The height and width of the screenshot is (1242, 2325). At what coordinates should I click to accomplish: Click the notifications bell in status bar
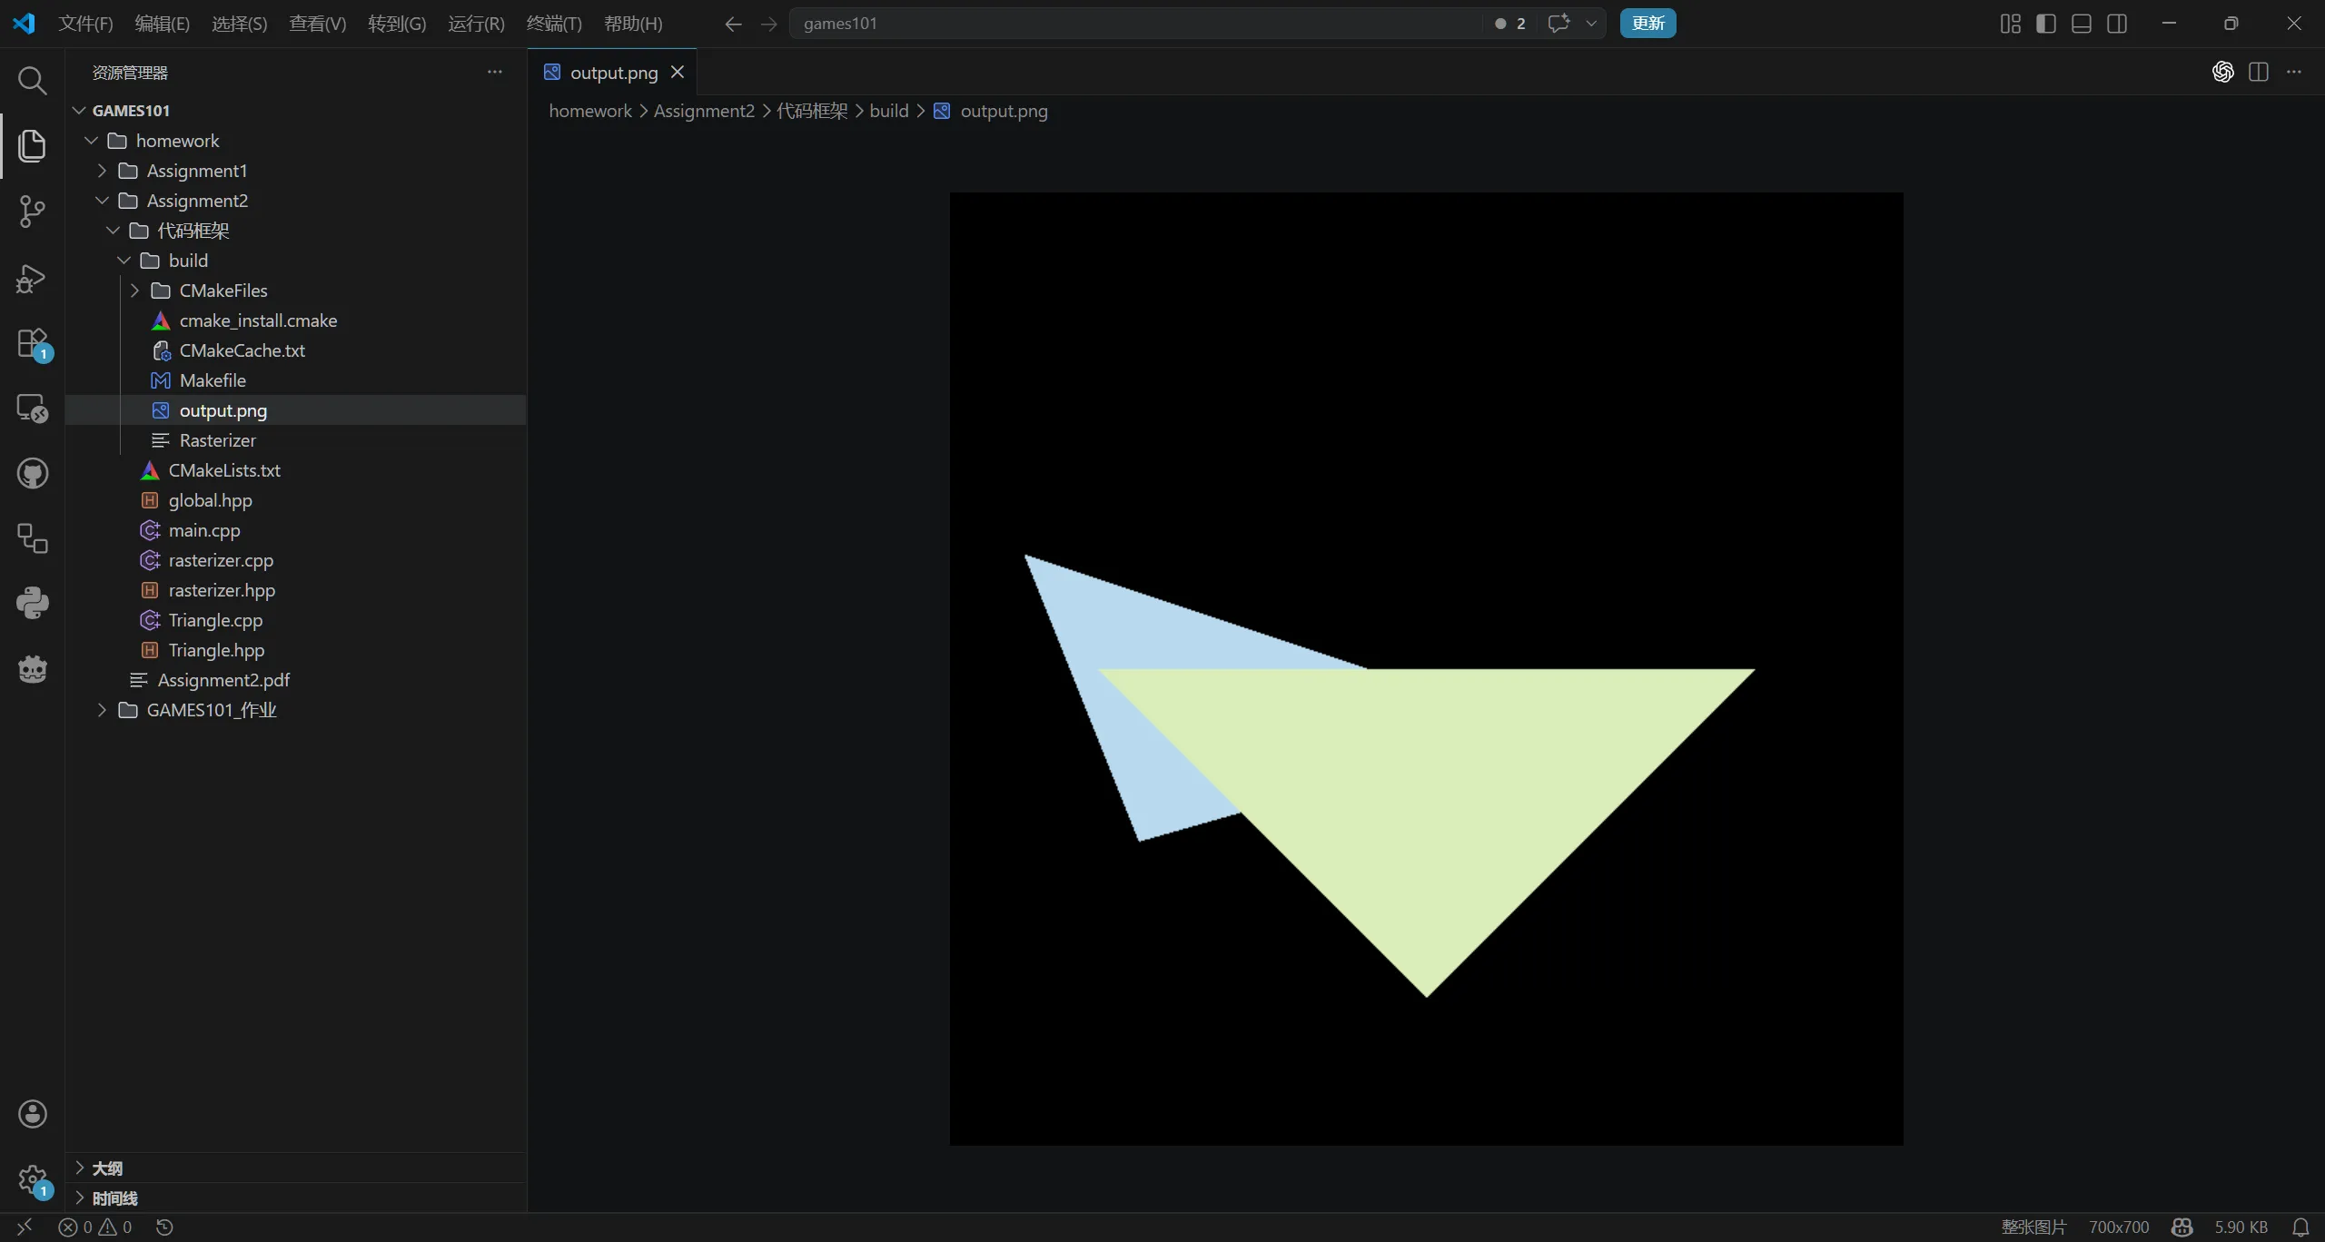click(2300, 1227)
